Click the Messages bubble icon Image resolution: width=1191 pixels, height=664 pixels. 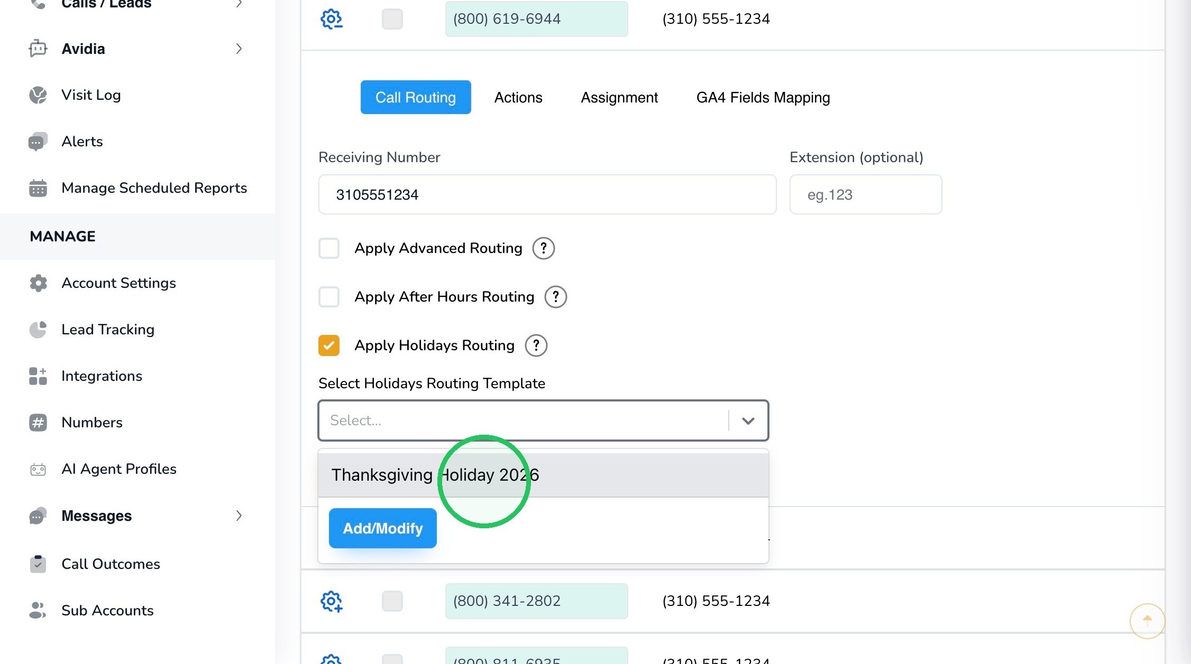38,516
